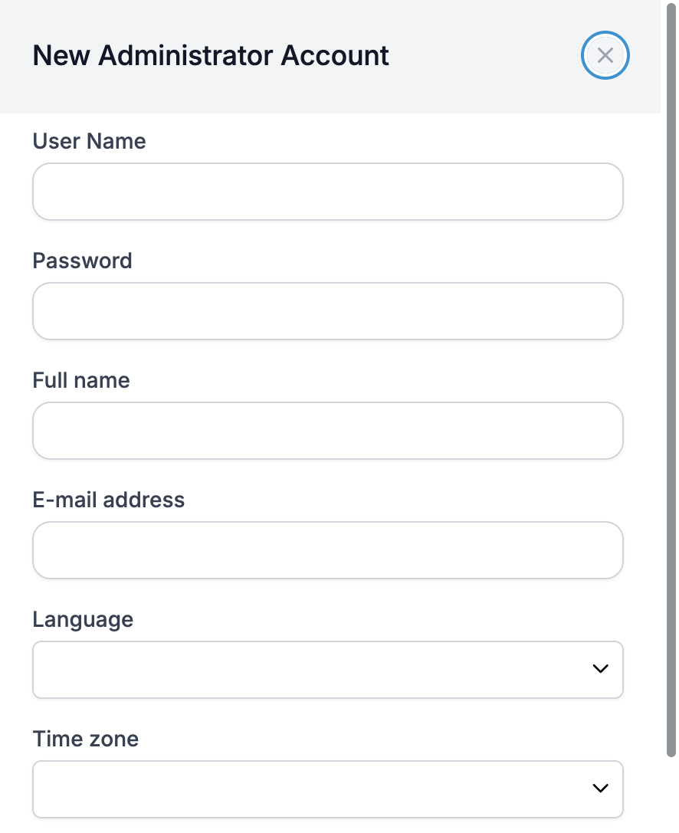Viewport: 679px width, 833px height.
Task: Select the X icon in the header
Action: pos(605,55)
